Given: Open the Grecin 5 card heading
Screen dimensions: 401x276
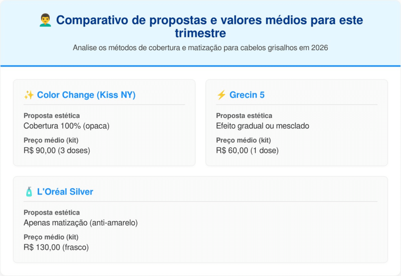Looking at the screenshot, I should coord(247,95).
